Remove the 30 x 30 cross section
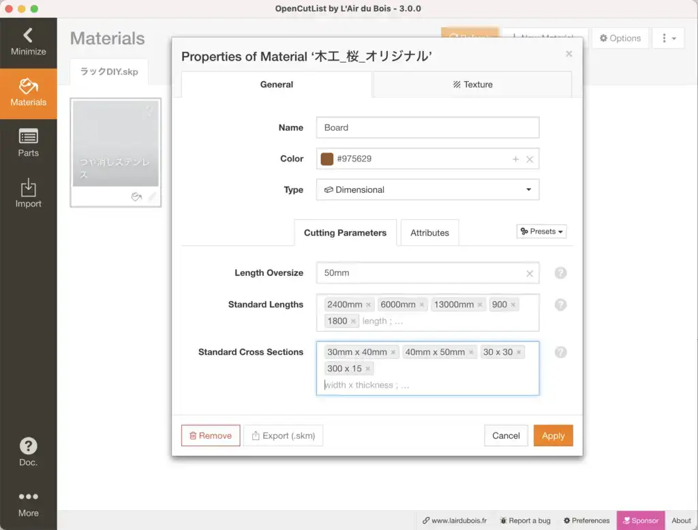 point(519,352)
